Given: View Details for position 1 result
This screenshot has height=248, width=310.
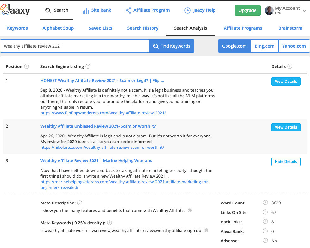Looking at the screenshot, I should (x=286, y=82).
